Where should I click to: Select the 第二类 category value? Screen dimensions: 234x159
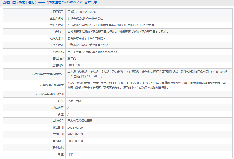pos(72,58)
